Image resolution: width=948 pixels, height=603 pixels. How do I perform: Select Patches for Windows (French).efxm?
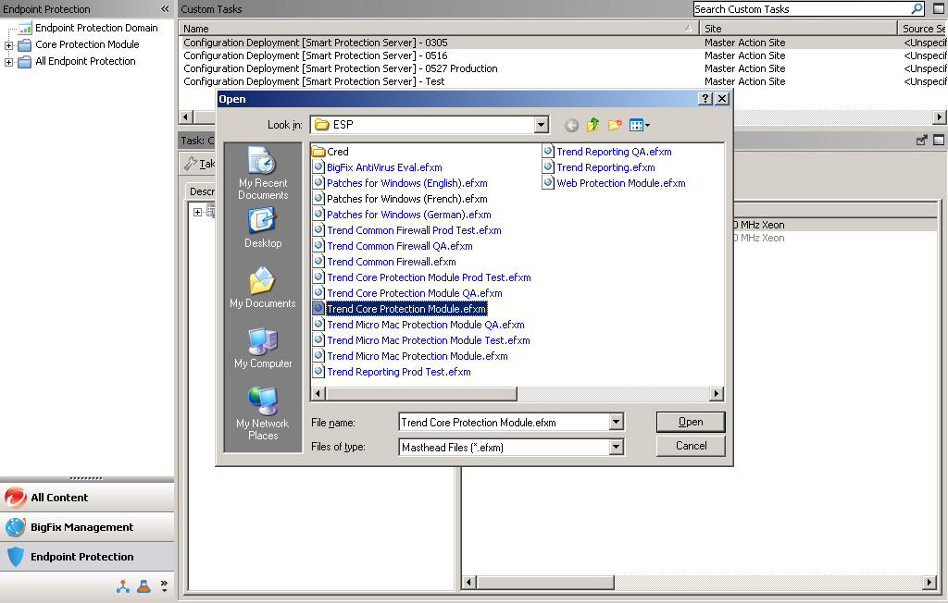tap(400, 199)
